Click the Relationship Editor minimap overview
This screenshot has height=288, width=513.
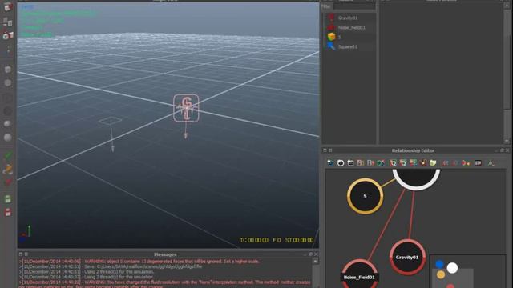467,271
